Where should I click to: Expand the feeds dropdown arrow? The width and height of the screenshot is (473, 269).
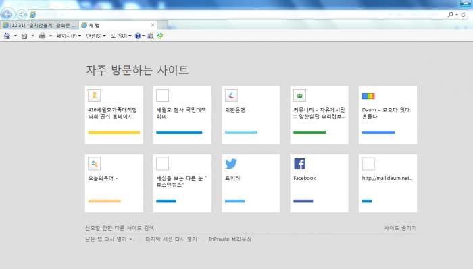click(x=33, y=36)
